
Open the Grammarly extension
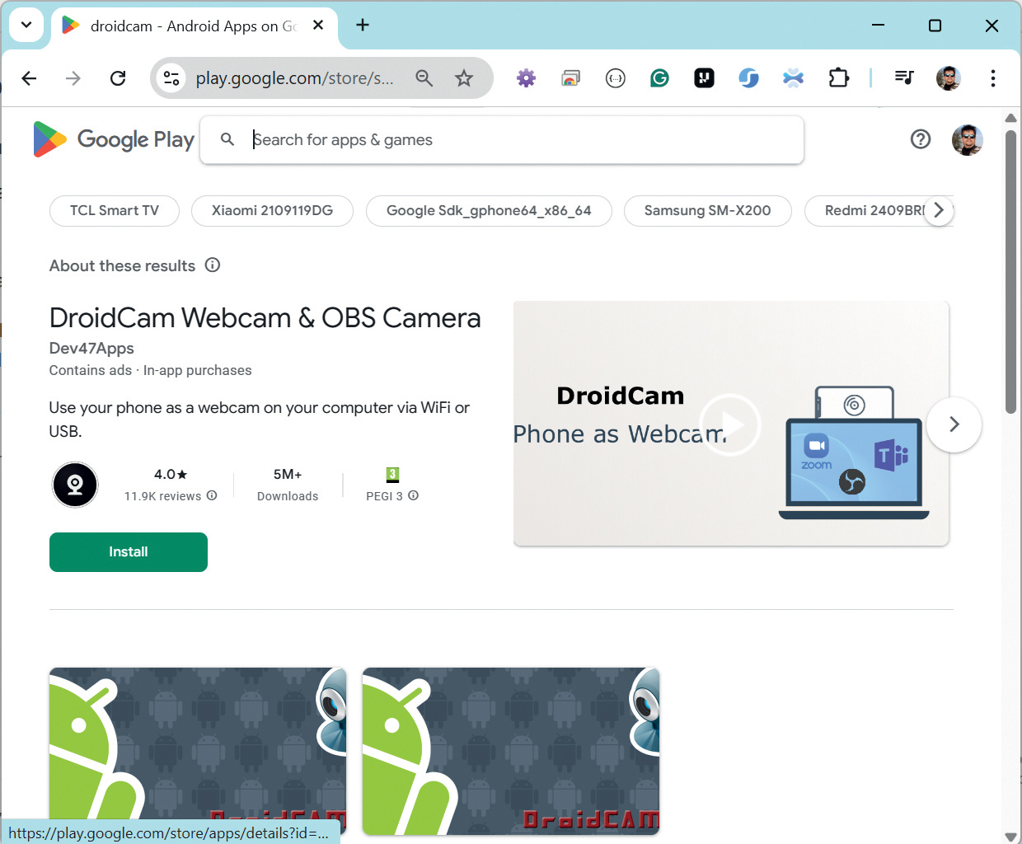tap(659, 78)
